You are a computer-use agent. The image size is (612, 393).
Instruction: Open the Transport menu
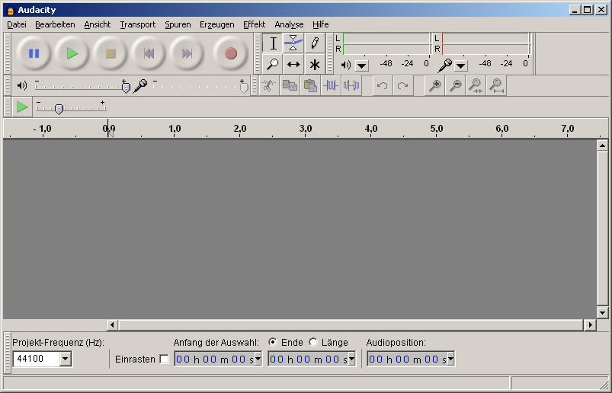pyautogui.click(x=138, y=24)
